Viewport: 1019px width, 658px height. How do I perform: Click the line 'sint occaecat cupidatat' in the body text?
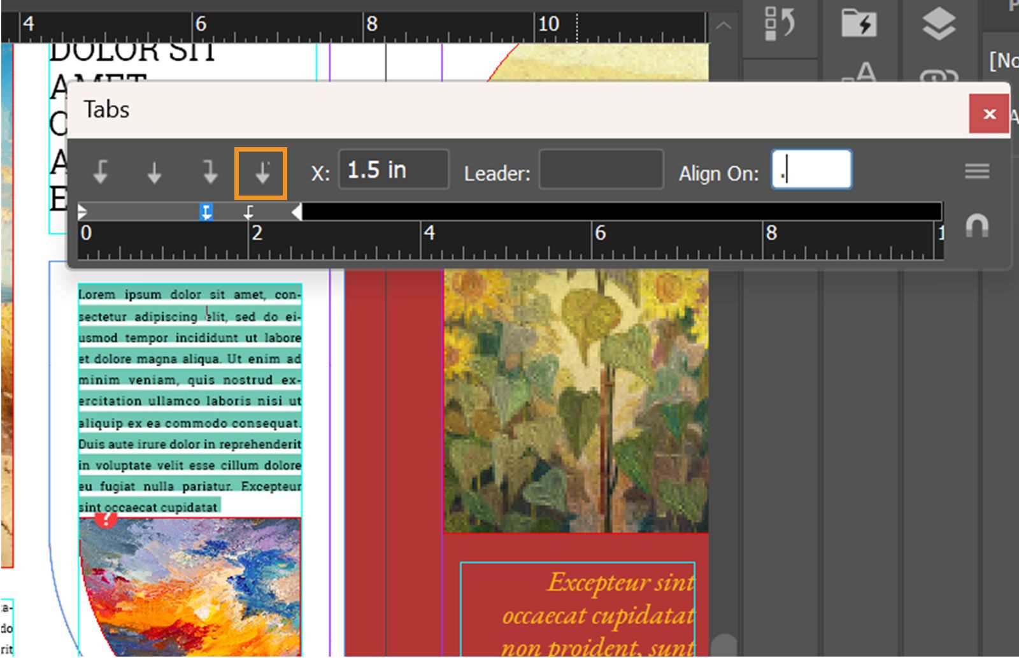148,508
